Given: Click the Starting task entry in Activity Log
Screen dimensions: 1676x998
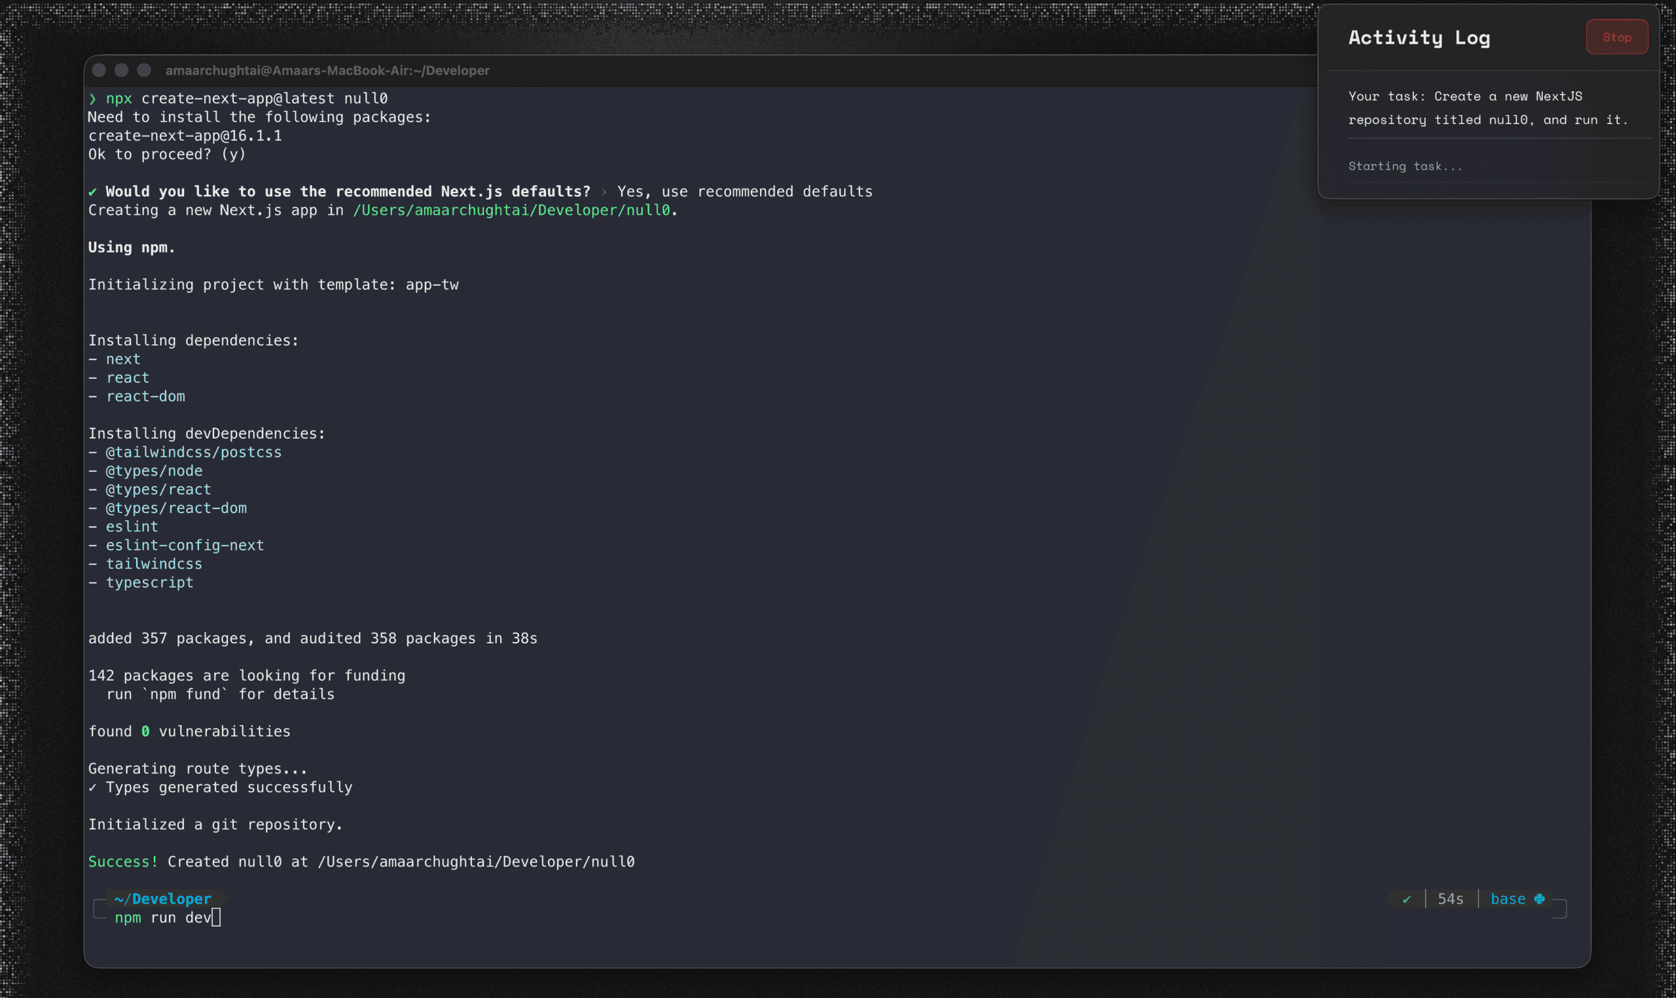Looking at the screenshot, I should 1404,166.
